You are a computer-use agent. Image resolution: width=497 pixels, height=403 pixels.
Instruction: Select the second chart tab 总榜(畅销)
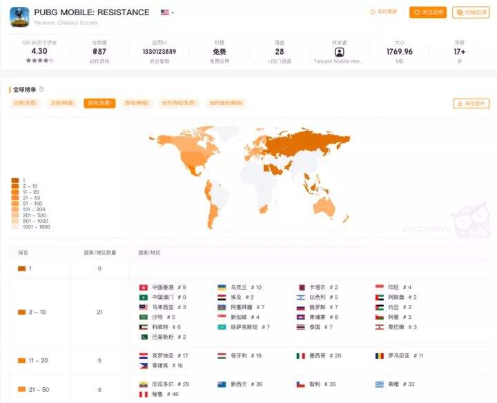point(62,103)
